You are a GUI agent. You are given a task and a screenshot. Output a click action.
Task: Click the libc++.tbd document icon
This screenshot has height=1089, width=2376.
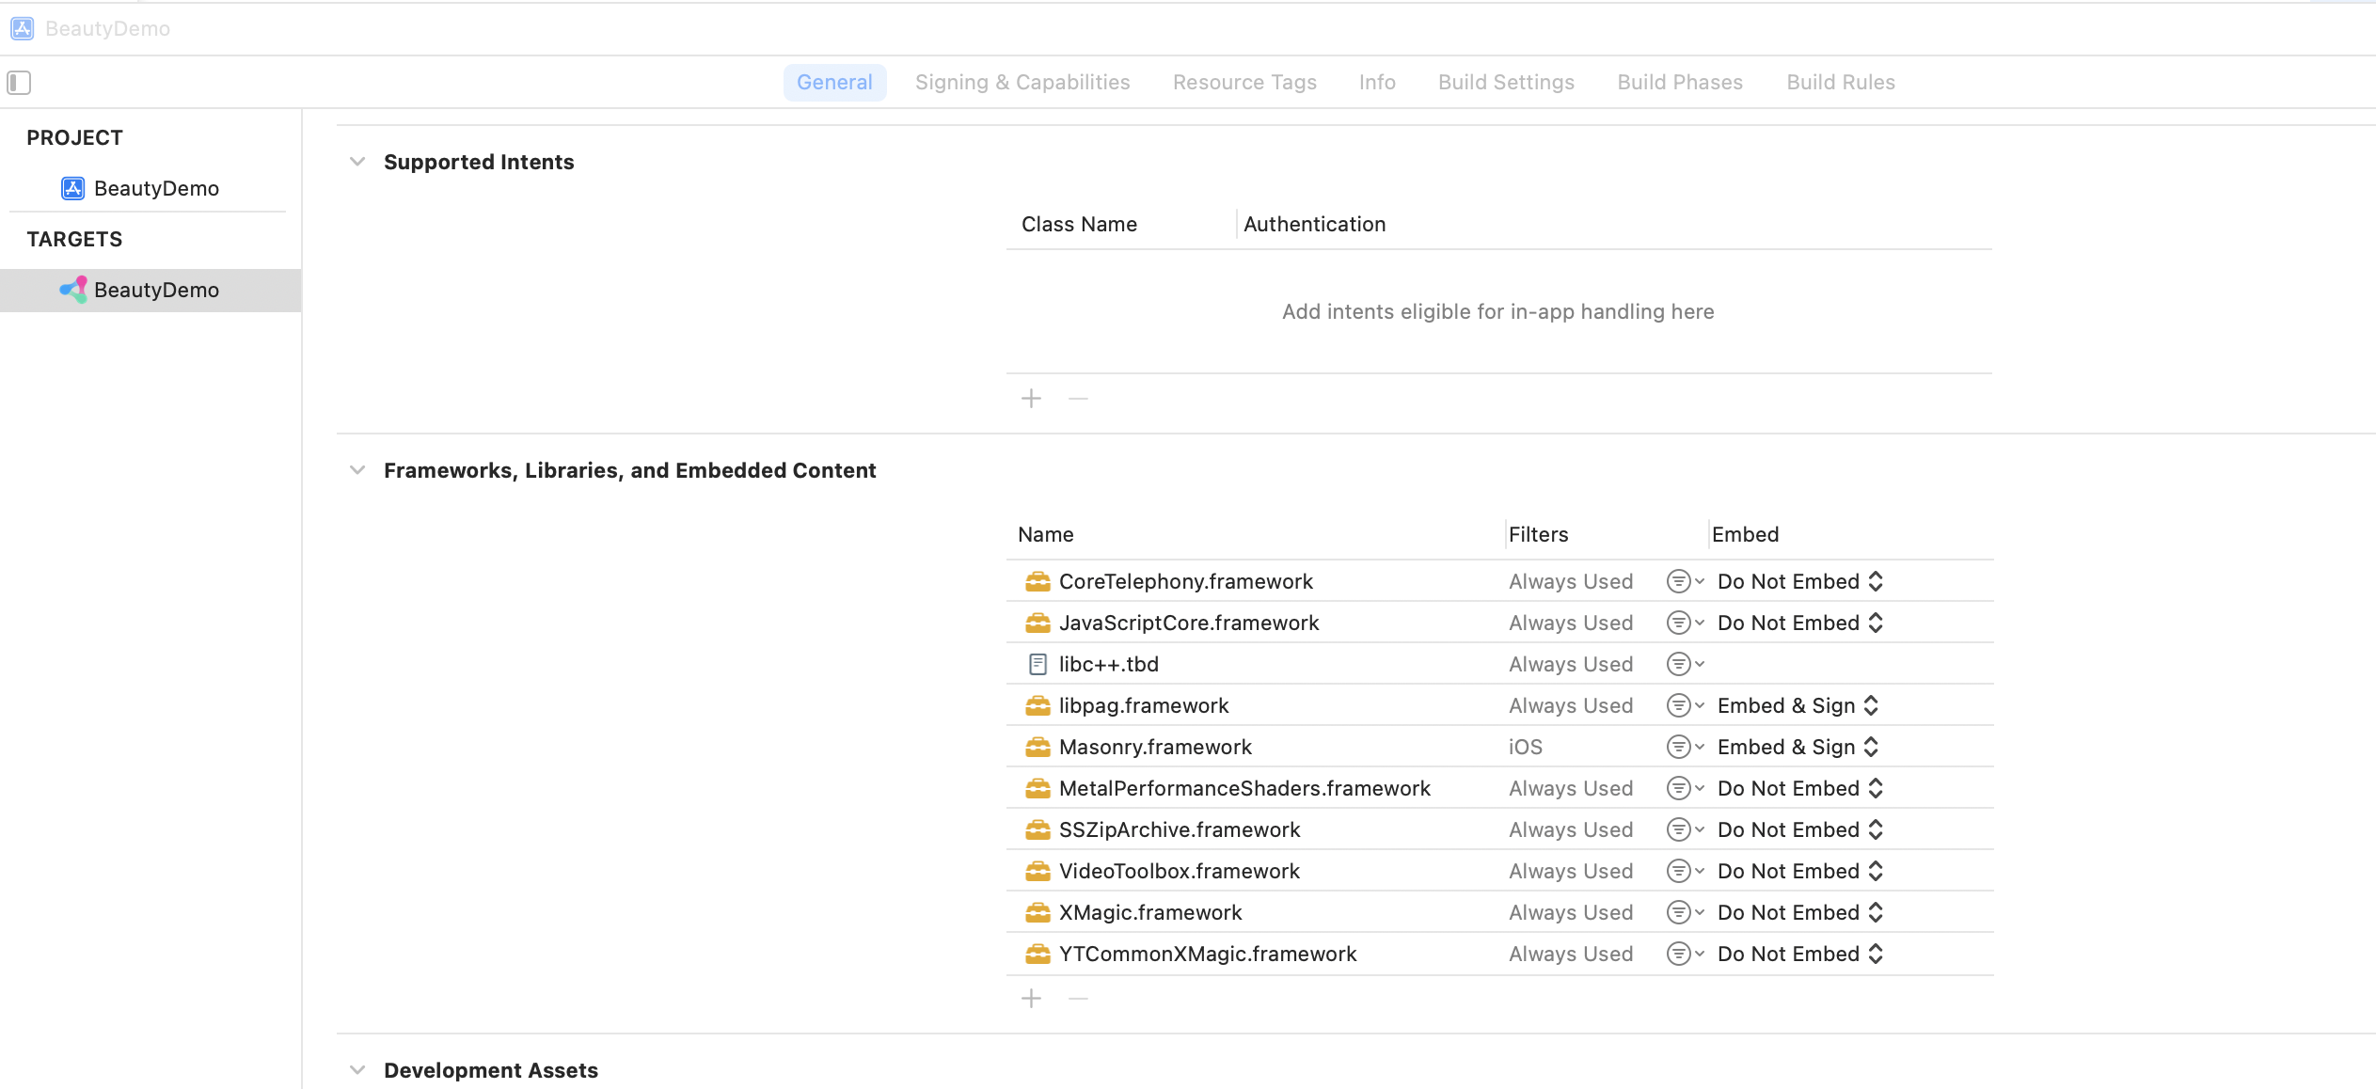coord(1038,664)
